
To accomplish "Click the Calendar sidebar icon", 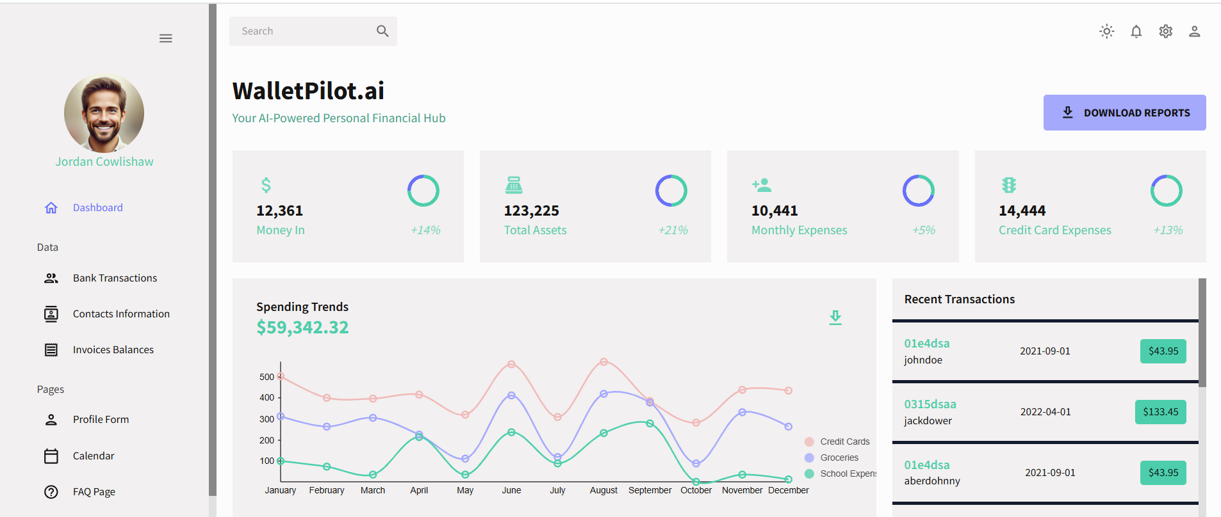I will coord(51,456).
